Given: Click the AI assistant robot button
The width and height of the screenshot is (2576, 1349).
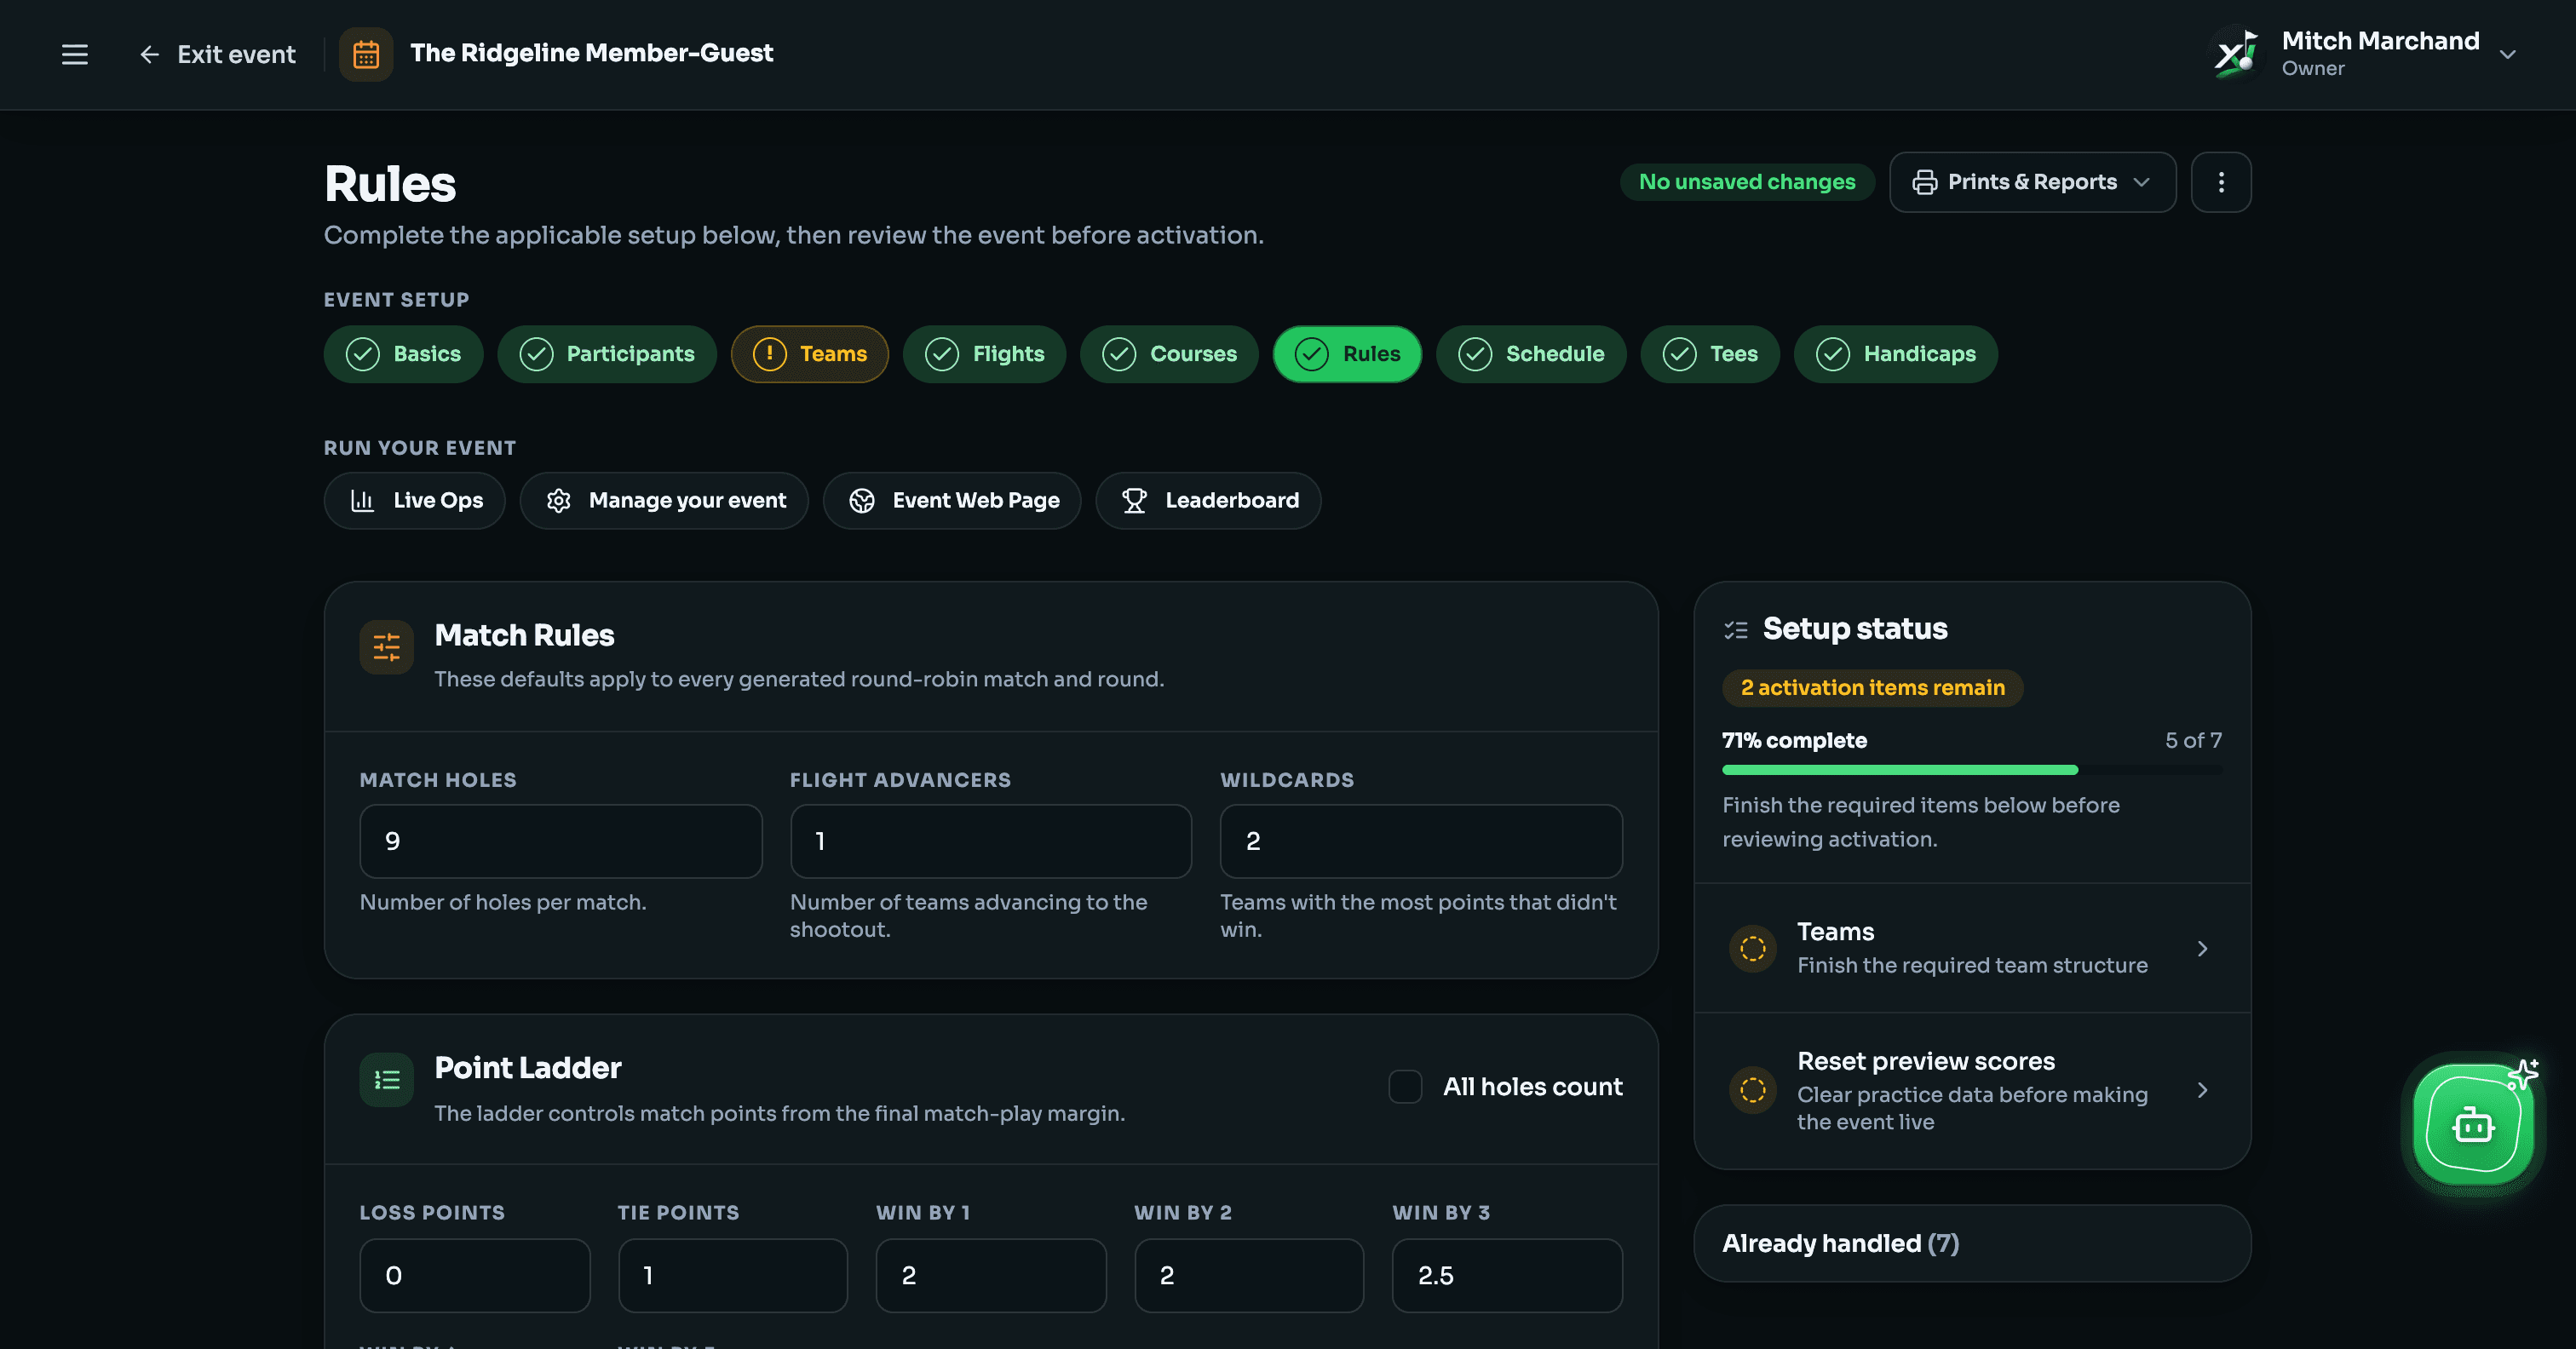Looking at the screenshot, I should point(2473,1124).
